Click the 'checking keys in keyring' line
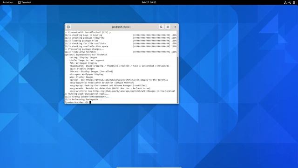This screenshot has width=298, height=168. (x=121, y=35)
